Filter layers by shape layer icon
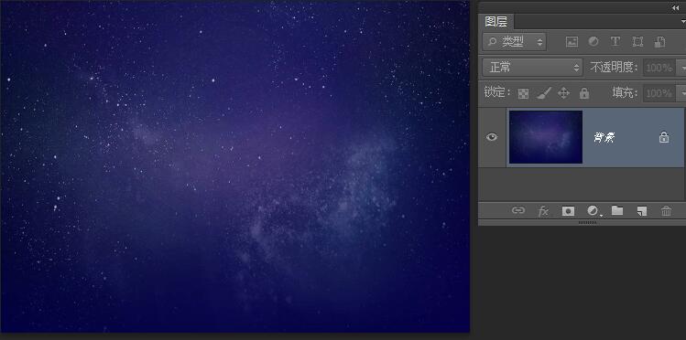This screenshot has width=686, height=340. coord(637,41)
